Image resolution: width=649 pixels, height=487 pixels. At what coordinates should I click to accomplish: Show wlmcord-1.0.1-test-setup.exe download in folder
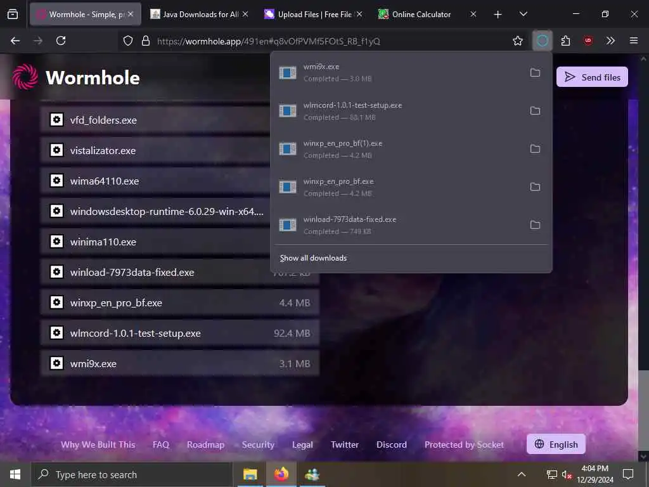coord(535,110)
